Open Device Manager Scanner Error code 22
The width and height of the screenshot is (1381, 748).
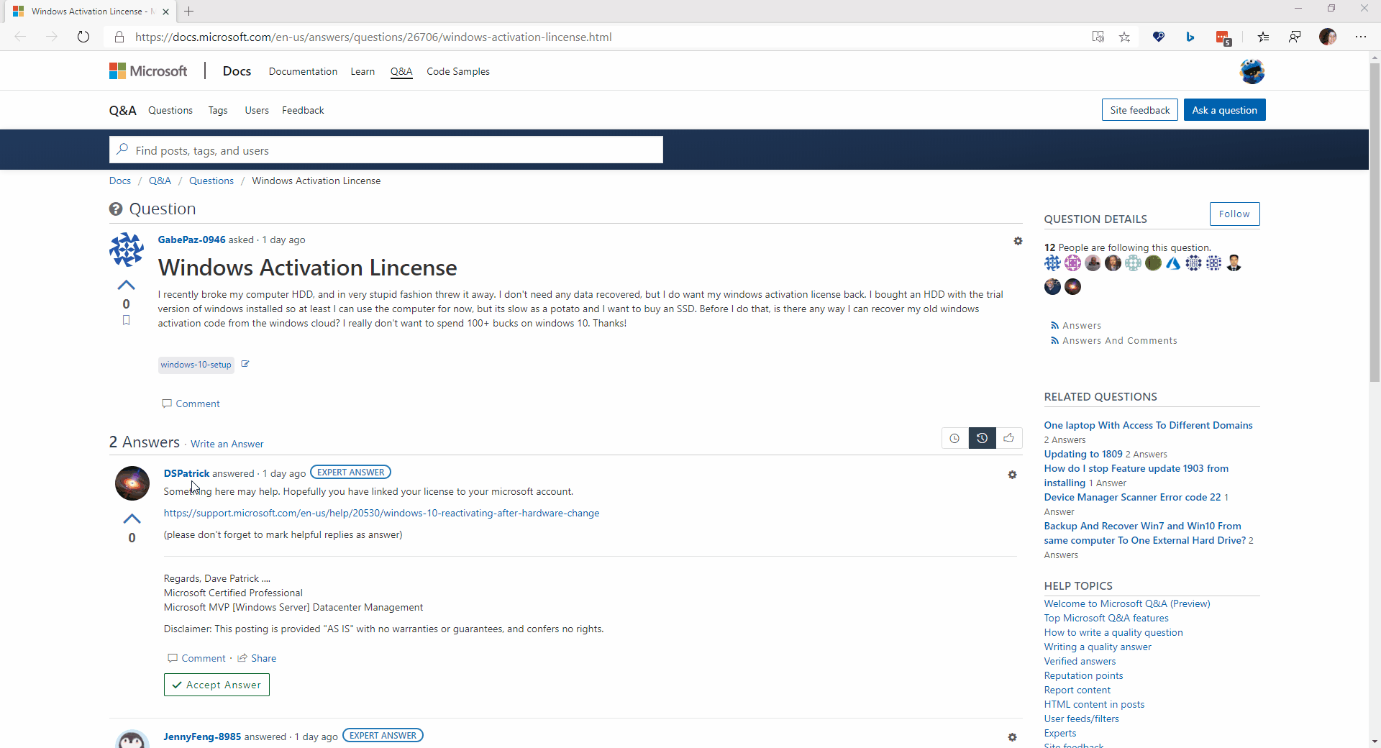click(1132, 498)
